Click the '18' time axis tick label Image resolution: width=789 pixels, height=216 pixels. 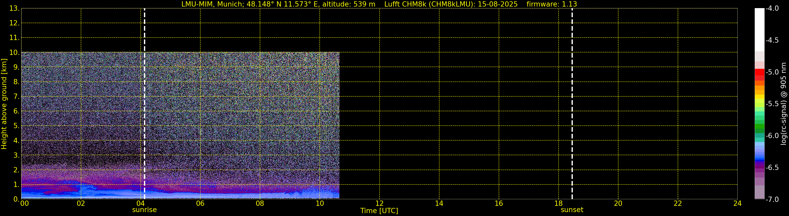[x=559, y=203]
